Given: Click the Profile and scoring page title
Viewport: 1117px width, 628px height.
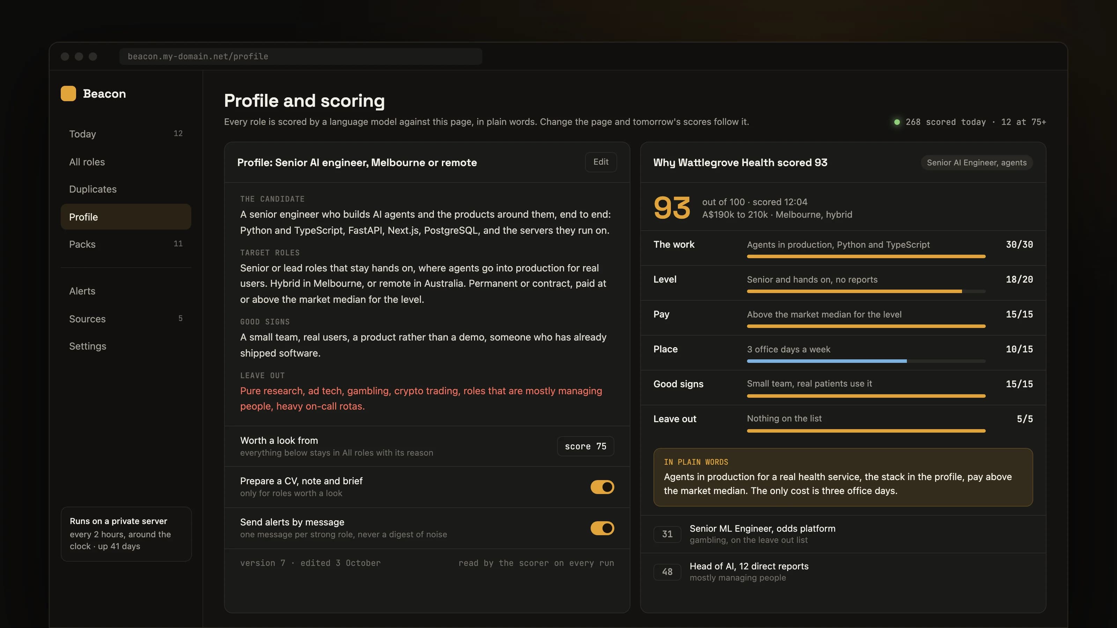Looking at the screenshot, I should pos(304,100).
